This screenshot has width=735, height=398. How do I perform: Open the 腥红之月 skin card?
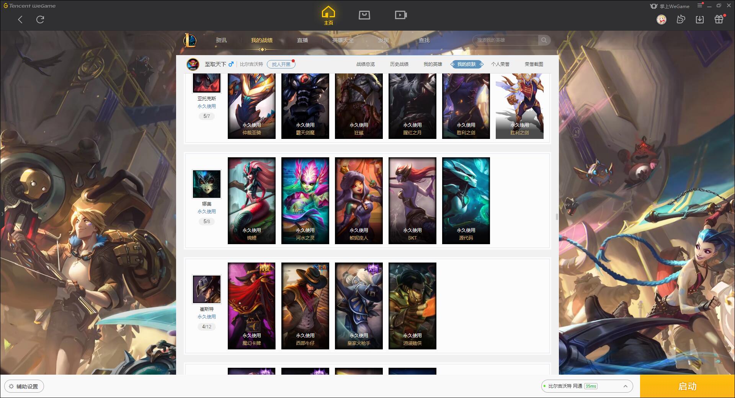(412, 106)
